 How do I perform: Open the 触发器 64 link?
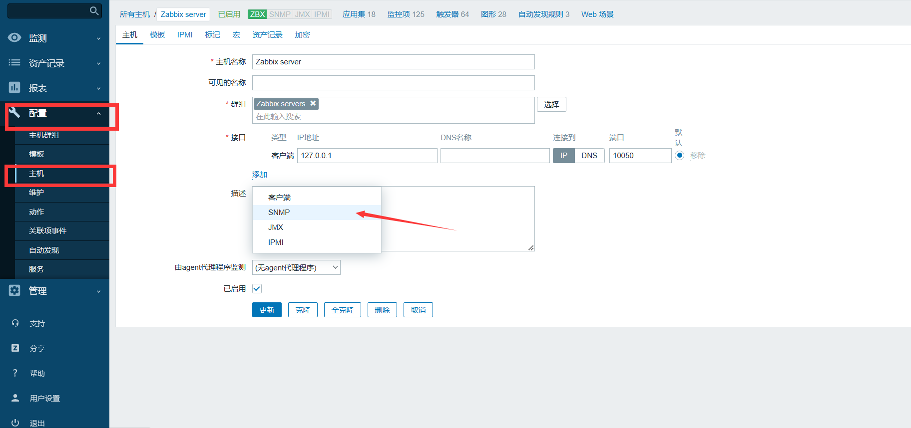pos(453,14)
